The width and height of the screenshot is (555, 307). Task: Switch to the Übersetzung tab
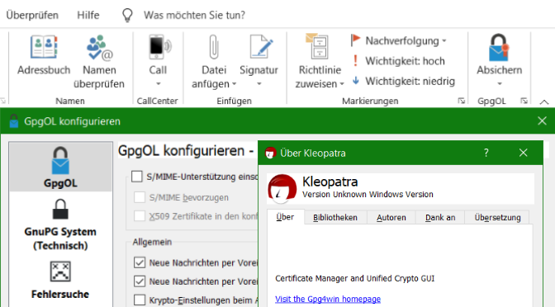point(497,218)
